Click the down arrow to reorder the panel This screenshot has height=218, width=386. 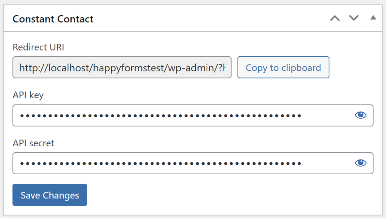354,18
